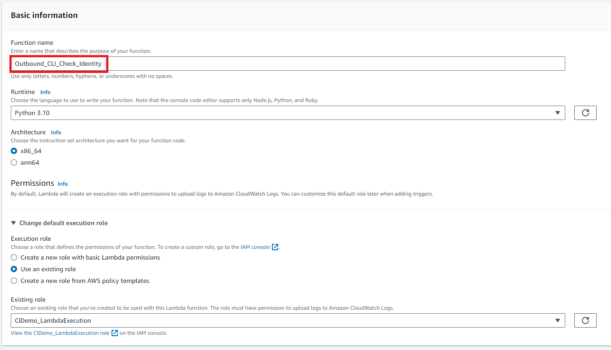Click 'Use only letters, numbers, hyphens' hint
The image size is (611, 350).
[92, 76]
